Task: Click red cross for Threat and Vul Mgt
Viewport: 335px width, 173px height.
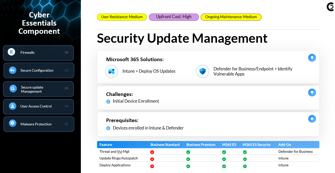Action: tap(152, 152)
